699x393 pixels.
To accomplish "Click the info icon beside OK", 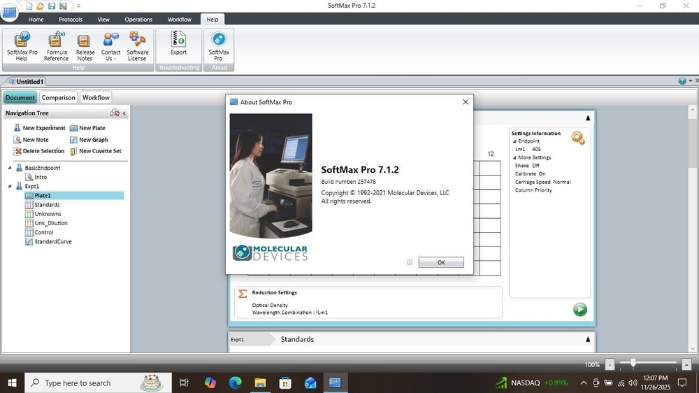I will 409,262.
